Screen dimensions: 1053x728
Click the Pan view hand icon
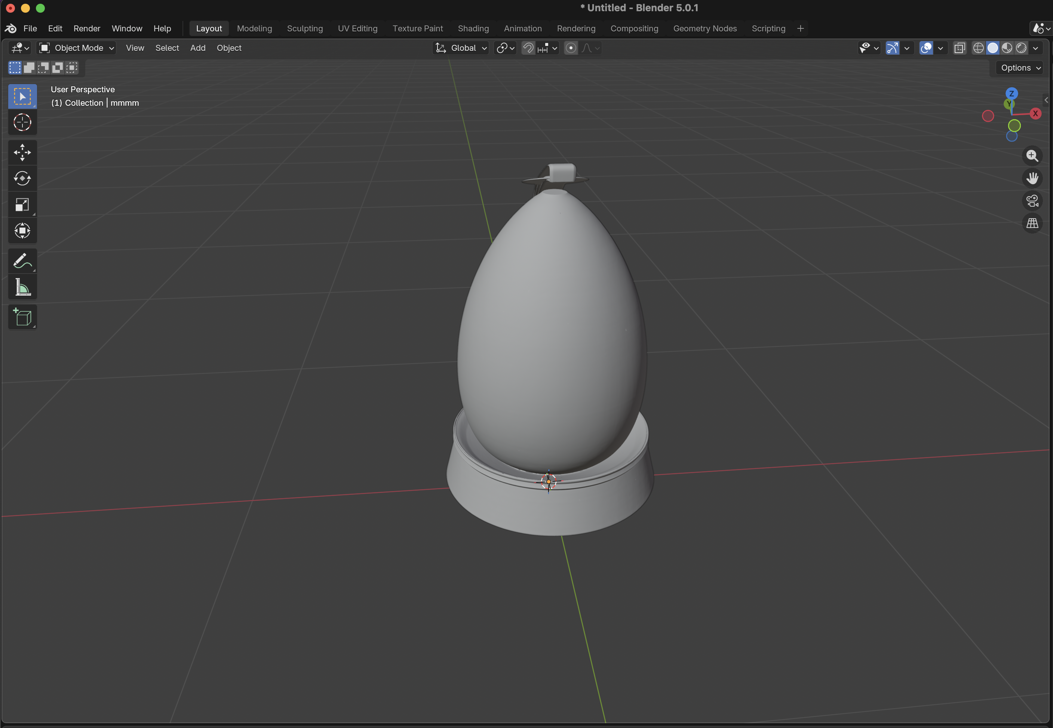(1032, 178)
